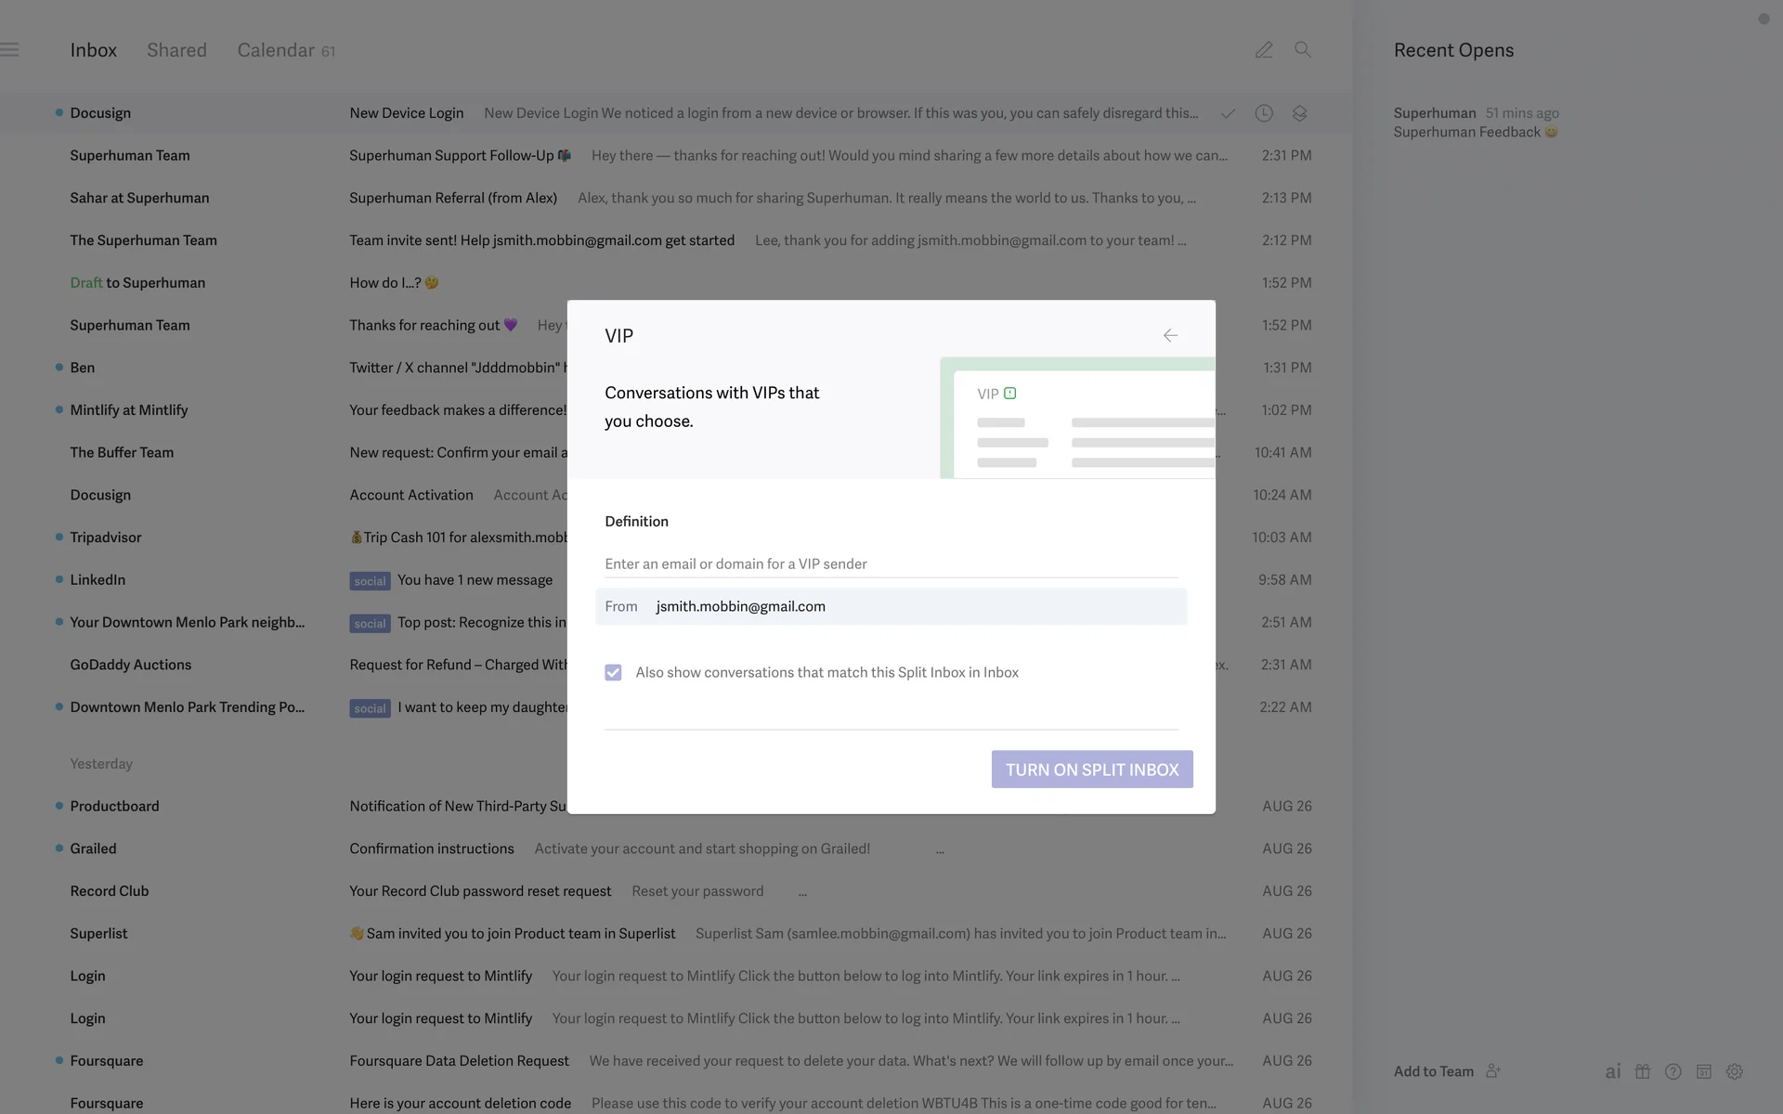The image size is (1783, 1114).
Task: Open settings gear icon
Action: [x=1735, y=1071]
